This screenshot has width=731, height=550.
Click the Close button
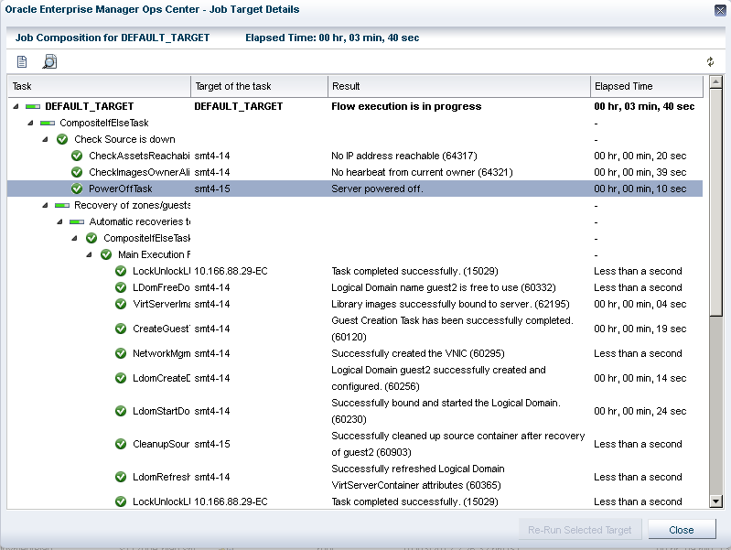pyautogui.click(x=682, y=530)
